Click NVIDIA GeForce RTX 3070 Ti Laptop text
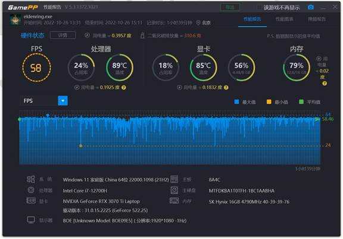This screenshot has height=239, width=343. tap(101, 201)
